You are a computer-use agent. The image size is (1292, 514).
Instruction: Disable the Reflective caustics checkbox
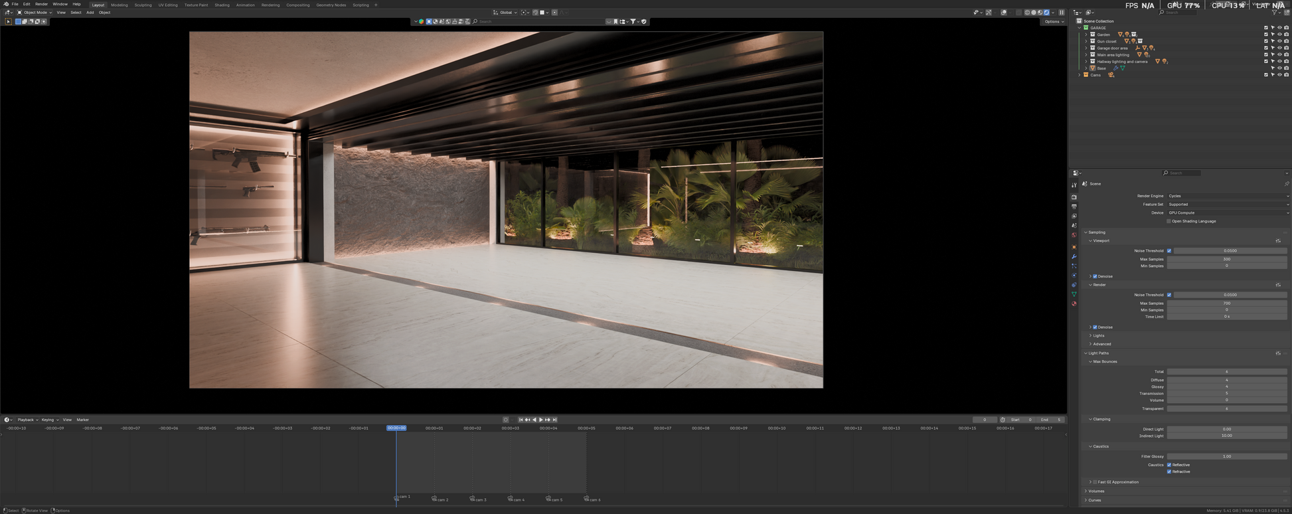pyautogui.click(x=1169, y=465)
